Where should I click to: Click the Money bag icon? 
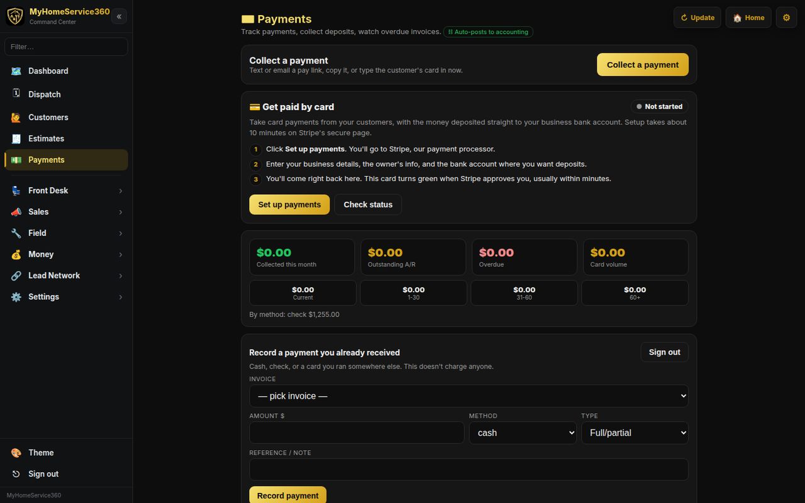(x=16, y=255)
